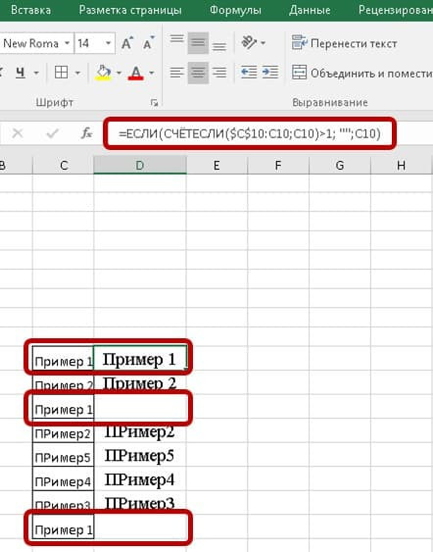Switch to Разметка страницы tab
The height and width of the screenshot is (552, 433).
coord(130,10)
